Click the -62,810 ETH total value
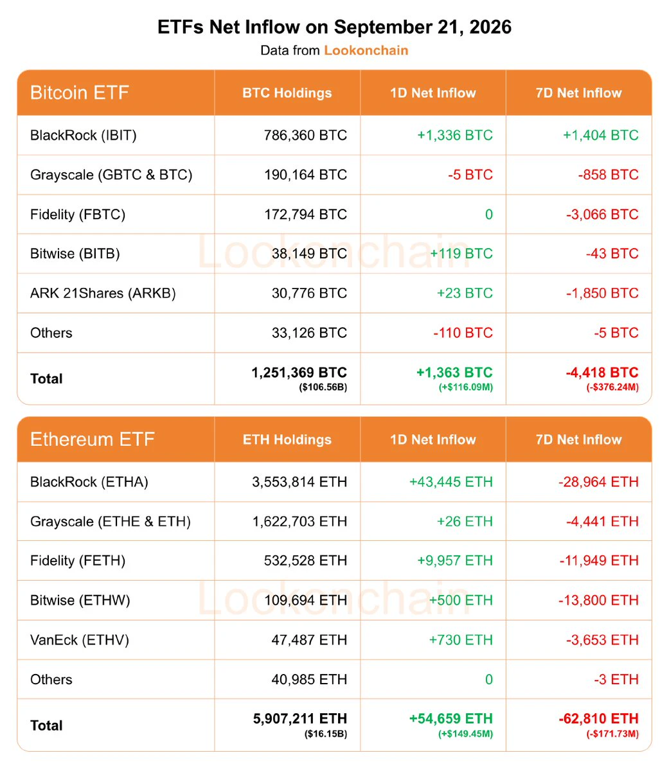Screen dimensions: 669x771 pyautogui.click(x=598, y=719)
